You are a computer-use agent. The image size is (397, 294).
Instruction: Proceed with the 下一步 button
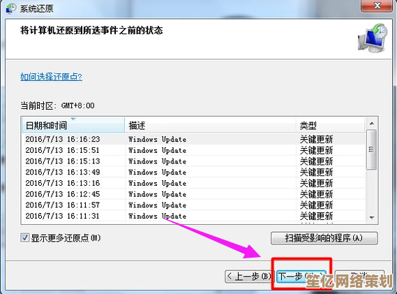pyautogui.click(x=301, y=277)
